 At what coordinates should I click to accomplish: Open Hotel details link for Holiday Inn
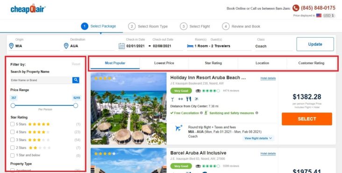tap(268, 78)
